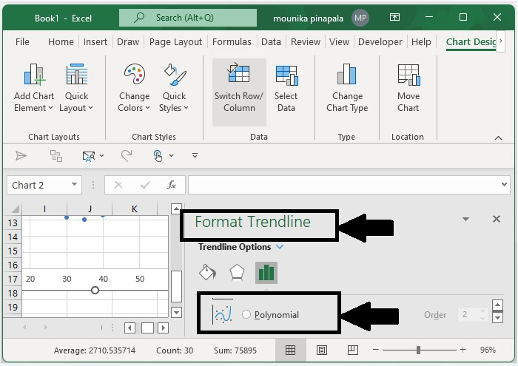Click the redo arrow icon
The image size is (518, 366).
click(x=127, y=155)
